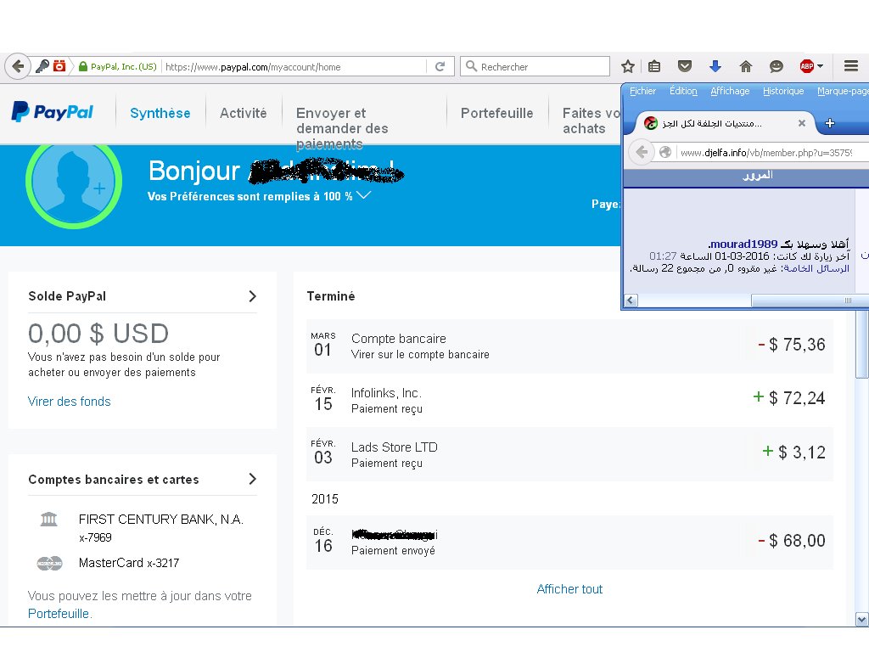Open the Solde PayPal chevron arrow

pyautogui.click(x=253, y=296)
